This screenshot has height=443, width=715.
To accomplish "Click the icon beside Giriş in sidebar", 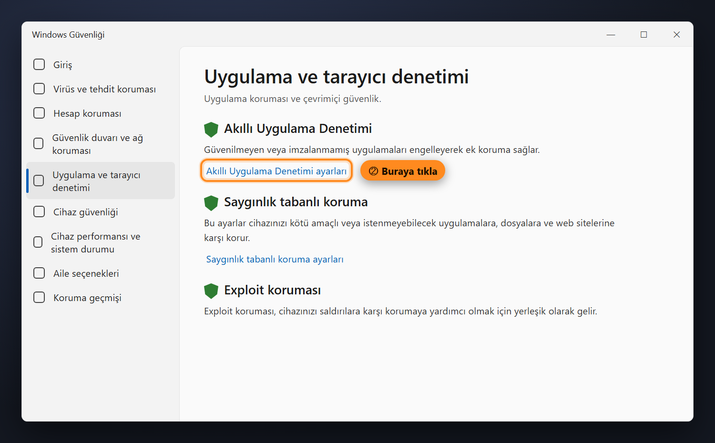I will point(39,64).
